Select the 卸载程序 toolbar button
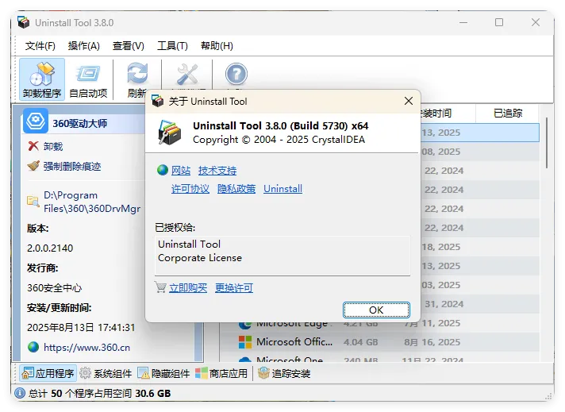The height and width of the screenshot is (412, 565). pyautogui.click(x=42, y=79)
